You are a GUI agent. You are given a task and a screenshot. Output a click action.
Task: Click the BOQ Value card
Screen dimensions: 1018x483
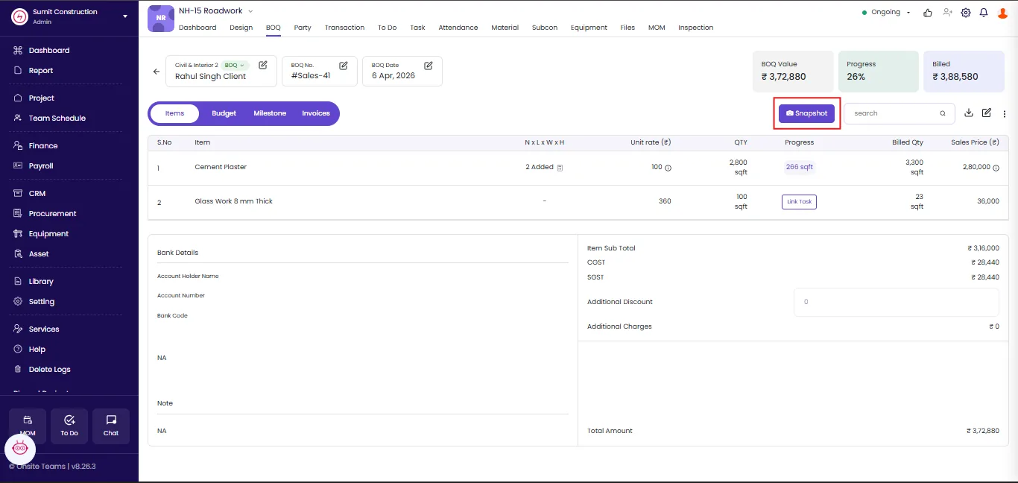coord(793,71)
